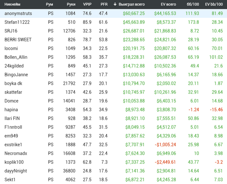This screenshot has width=227, height=184.
Task: Select player Bollen_Allin
Action: pos(16,57)
